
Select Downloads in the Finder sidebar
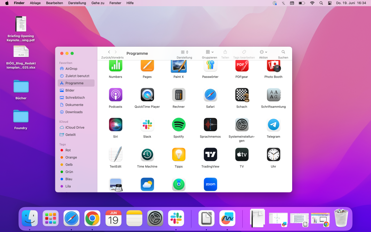tap(75, 112)
